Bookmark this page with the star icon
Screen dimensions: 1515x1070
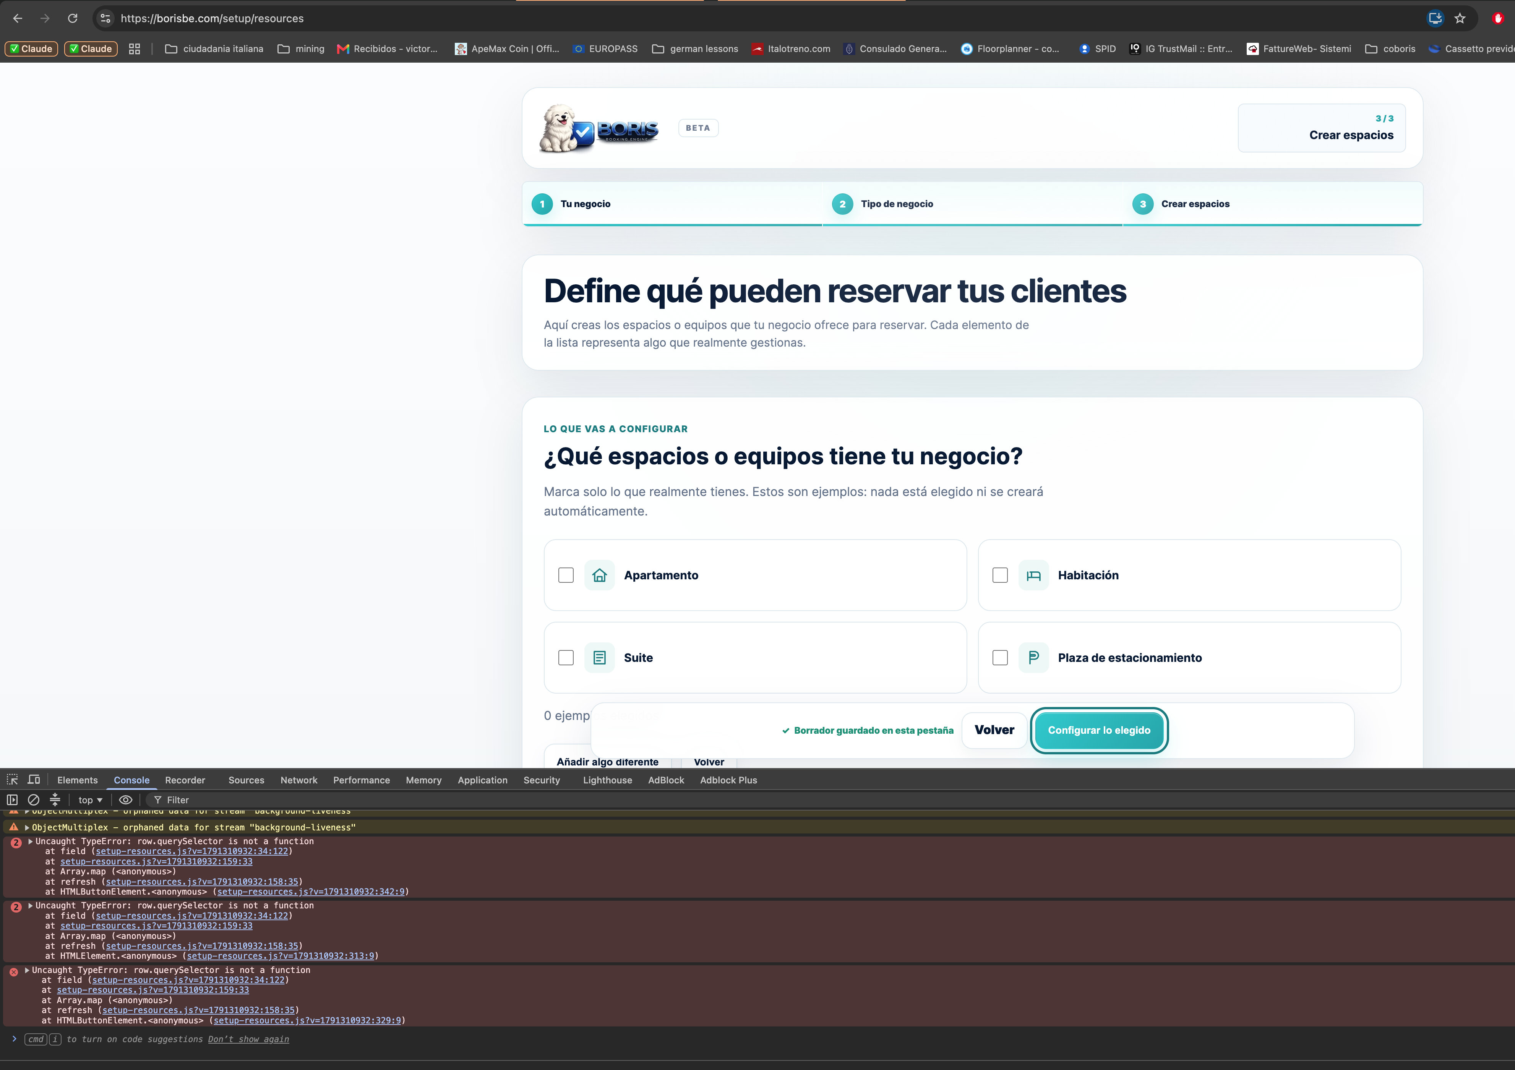tap(1460, 18)
